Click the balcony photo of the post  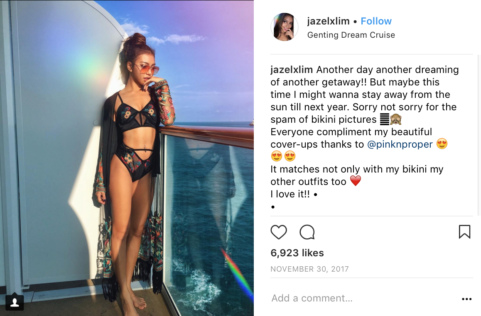(127, 158)
